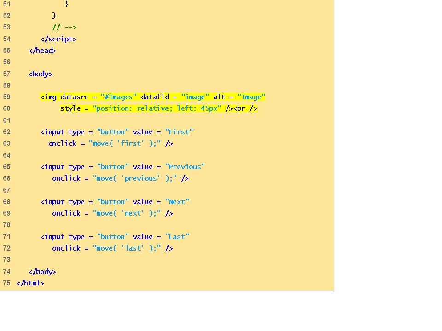Screen dimensions: 442x331
Task: Click the closing body tag
Action: point(42,272)
